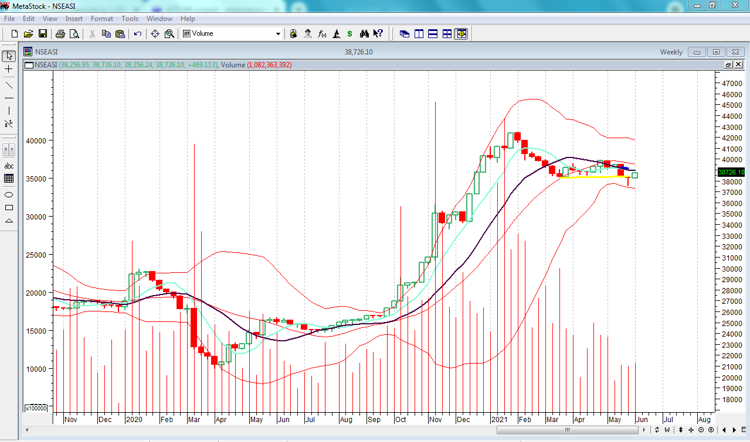Open the Help menu

[188, 19]
